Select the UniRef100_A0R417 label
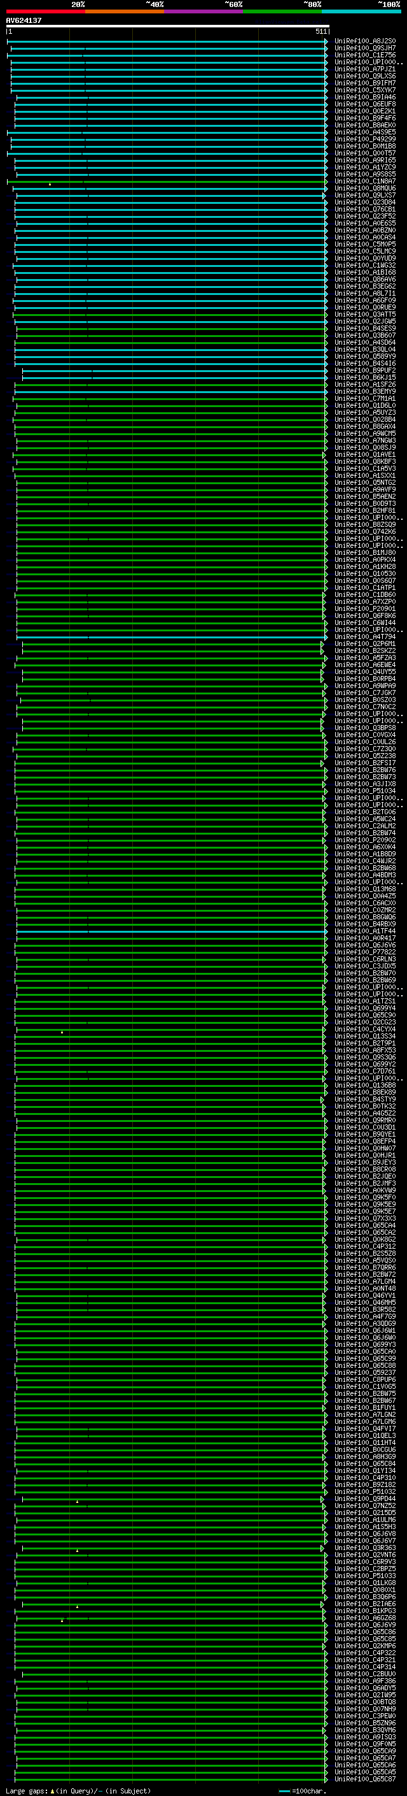Image resolution: width=407 pixels, height=1796 pixels. (364, 938)
